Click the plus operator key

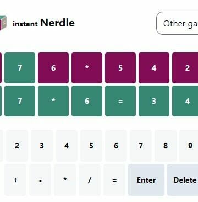pyautogui.click(x=15, y=180)
